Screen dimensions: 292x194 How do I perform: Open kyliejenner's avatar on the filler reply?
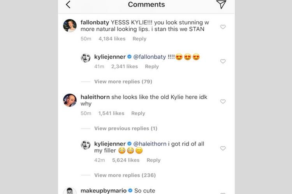tap(86, 145)
